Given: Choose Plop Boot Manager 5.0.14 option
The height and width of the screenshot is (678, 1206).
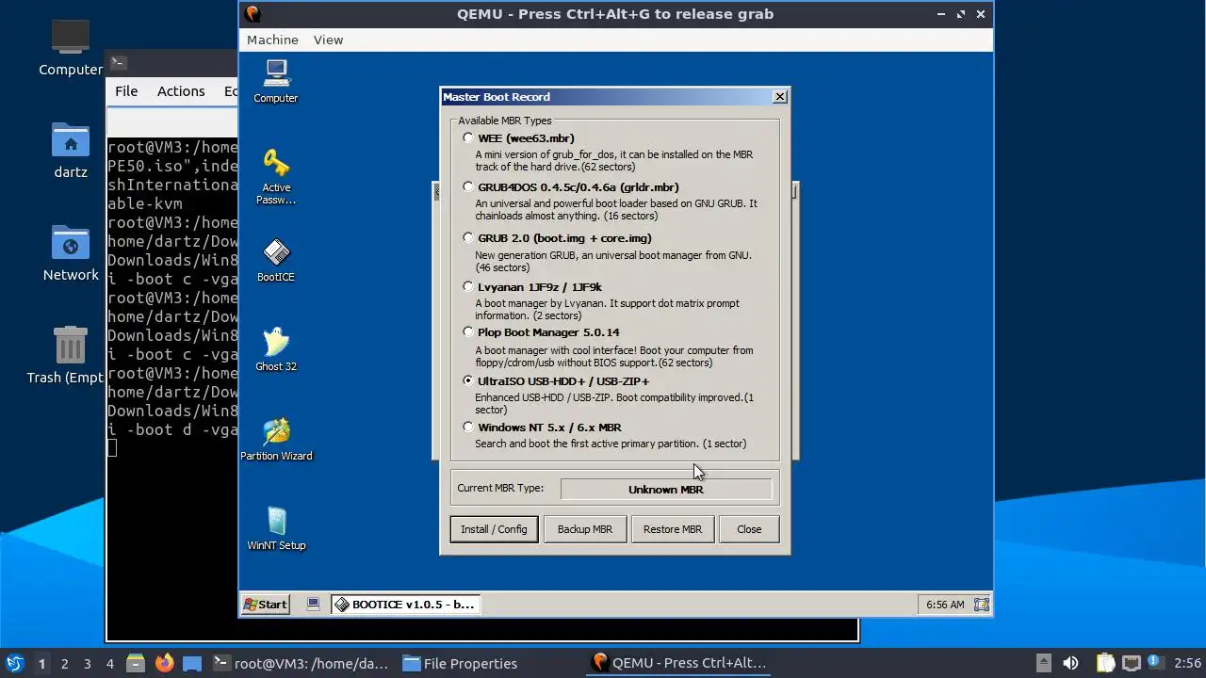Looking at the screenshot, I should 468,332.
